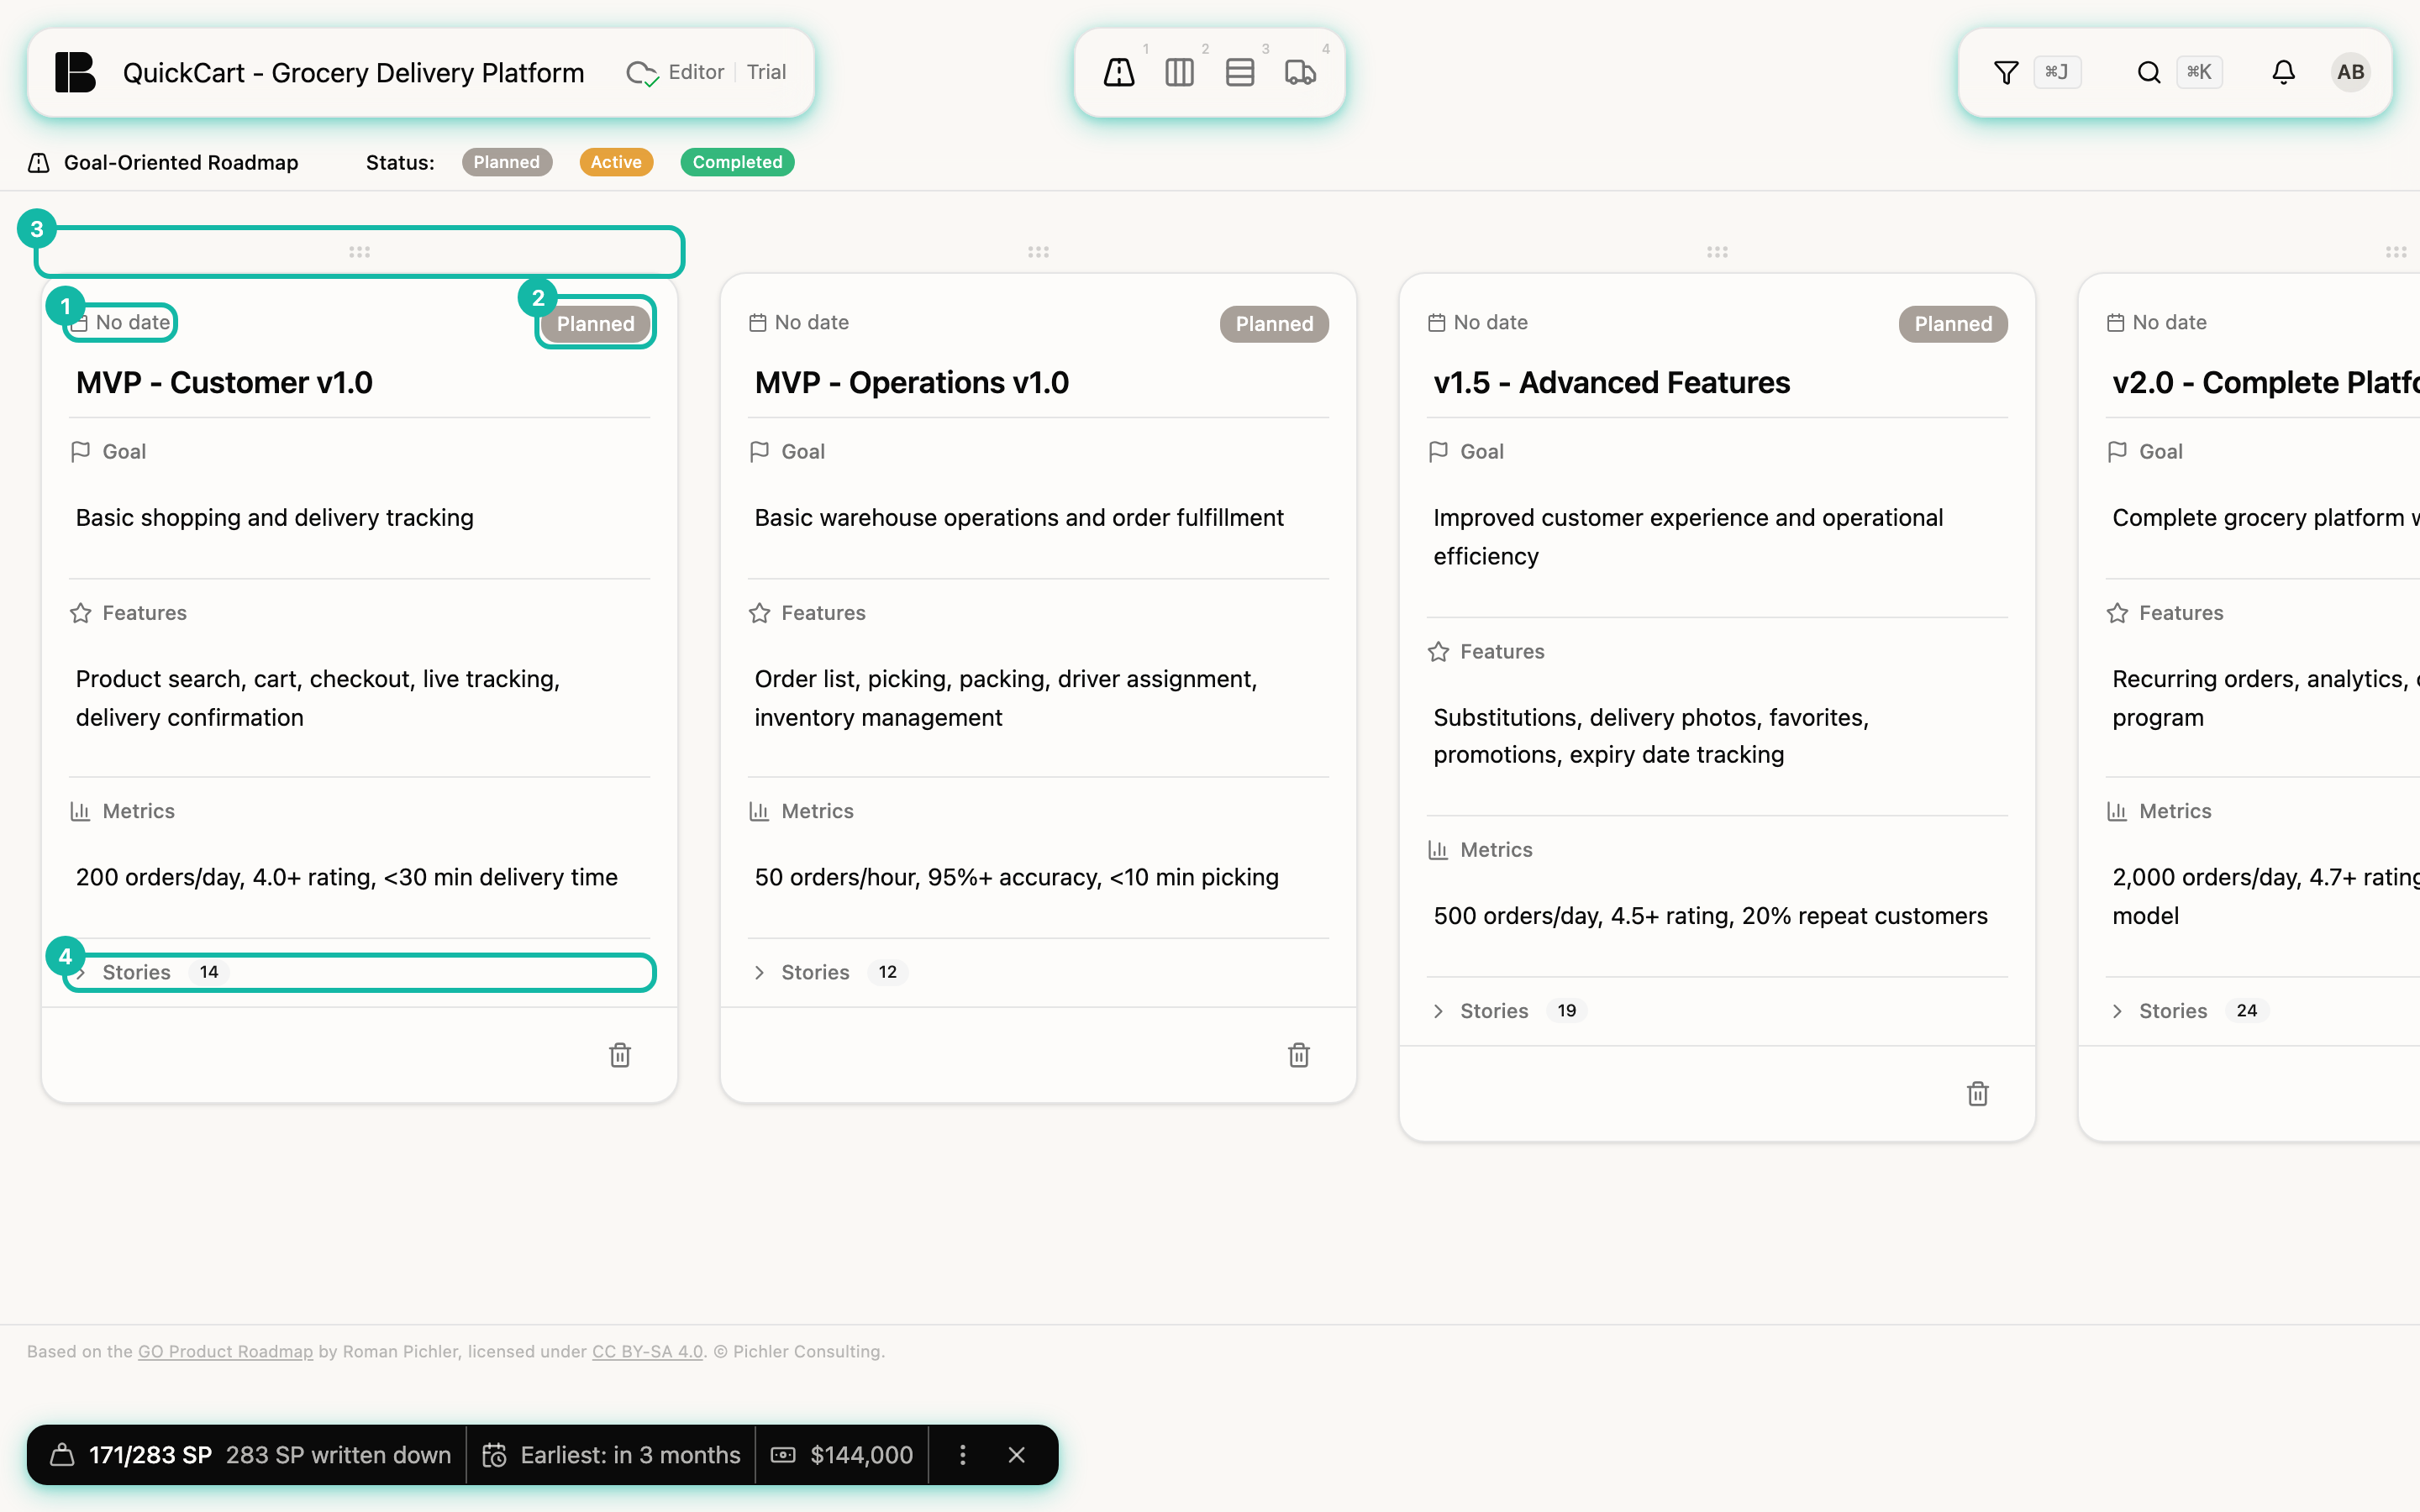
Task: Delete the MVP - Customer v1.0 card
Action: [x=620, y=1055]
